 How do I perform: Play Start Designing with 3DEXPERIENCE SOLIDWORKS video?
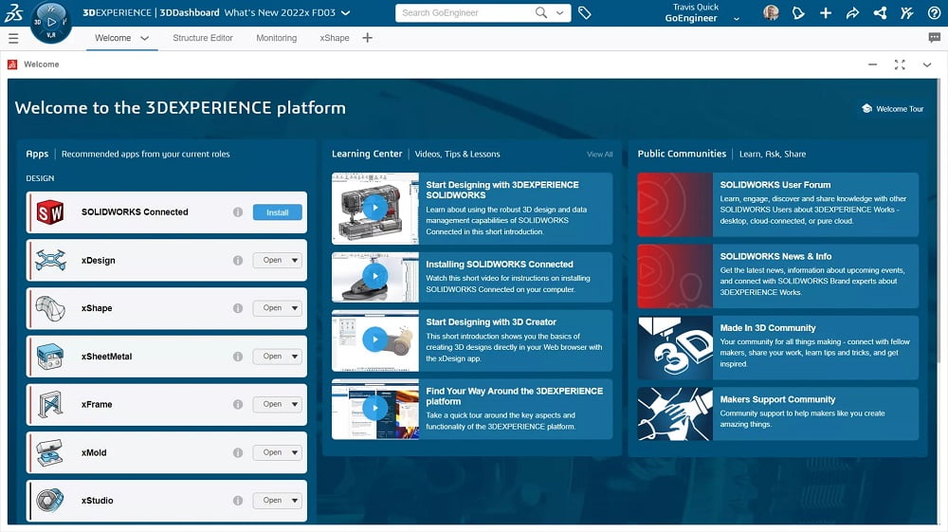click(x=374, y=208)
